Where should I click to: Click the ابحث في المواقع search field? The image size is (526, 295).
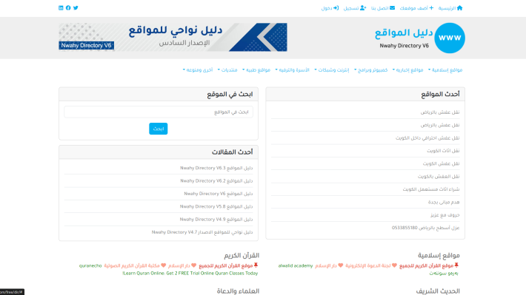point(159,112)
